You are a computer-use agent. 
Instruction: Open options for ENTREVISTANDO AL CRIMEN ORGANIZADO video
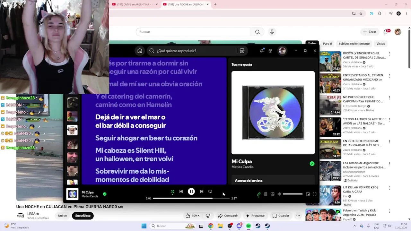pyautogui.click(x=390, y=76)
